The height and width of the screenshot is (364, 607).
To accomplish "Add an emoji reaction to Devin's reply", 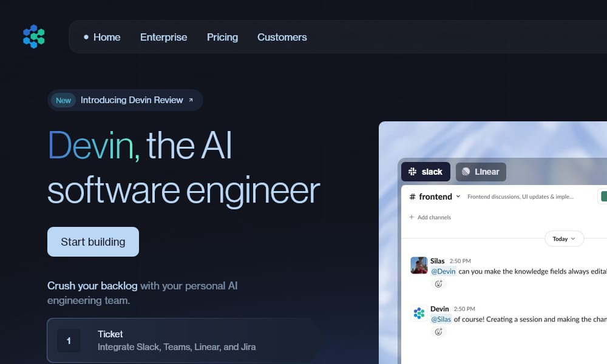I will (438, 332).
